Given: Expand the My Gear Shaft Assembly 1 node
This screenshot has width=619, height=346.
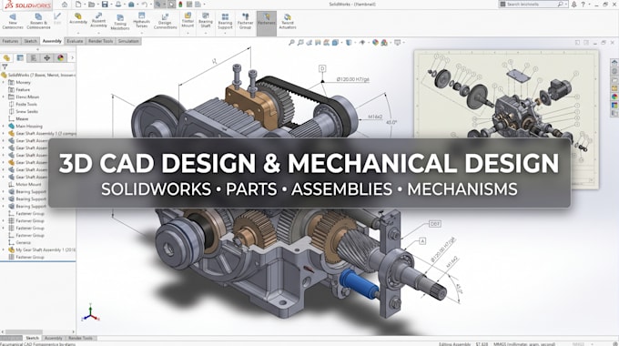Looking at the screenshot, I should [4, 249].
